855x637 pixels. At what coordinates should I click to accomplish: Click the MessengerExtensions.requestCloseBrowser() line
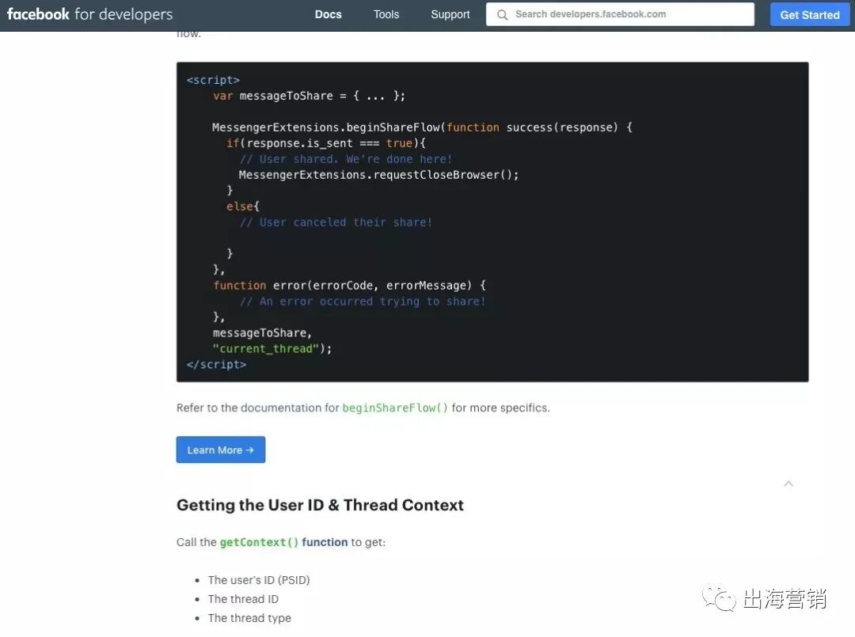pos(378,175)
